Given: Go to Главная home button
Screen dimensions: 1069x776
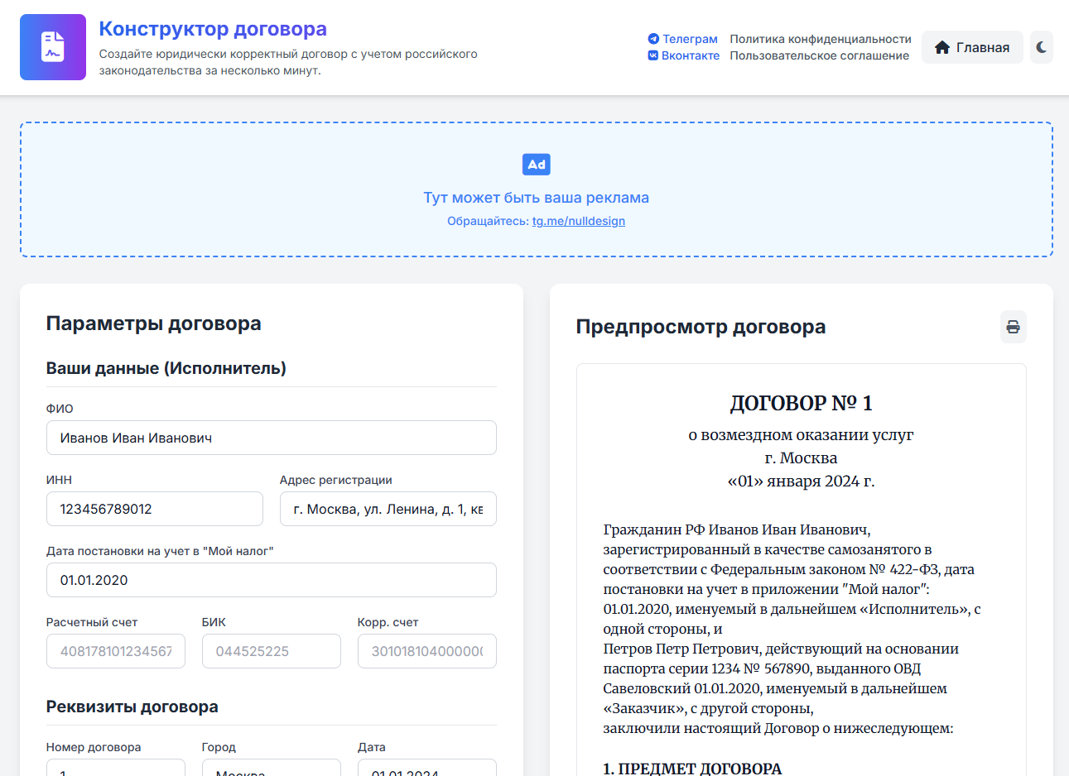Looking at the screenshot, I should tap(972, 47).
